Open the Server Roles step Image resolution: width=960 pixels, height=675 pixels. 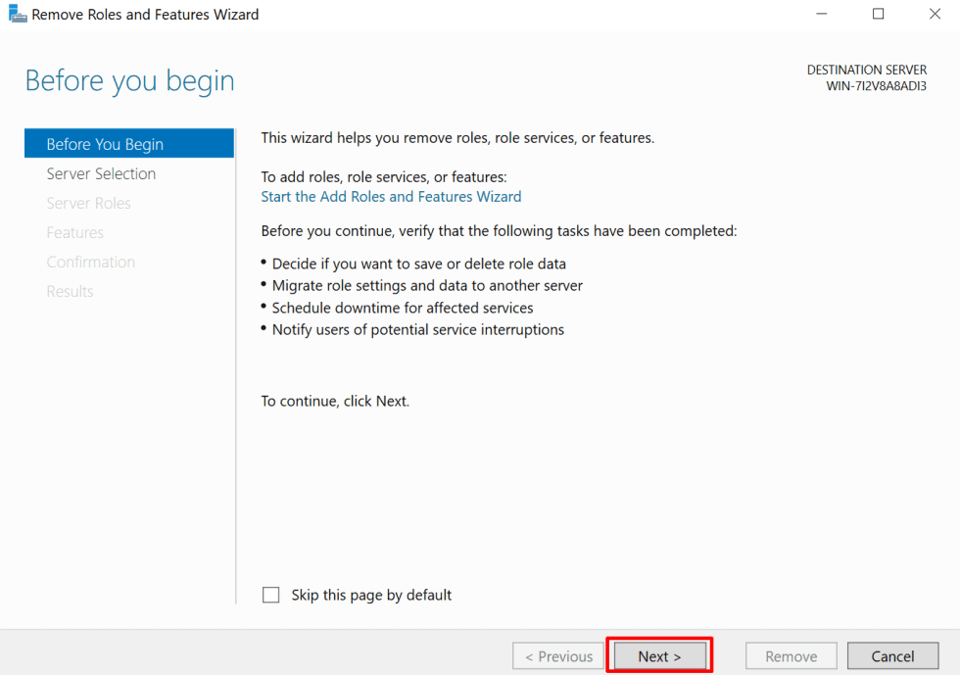(88, 203)
